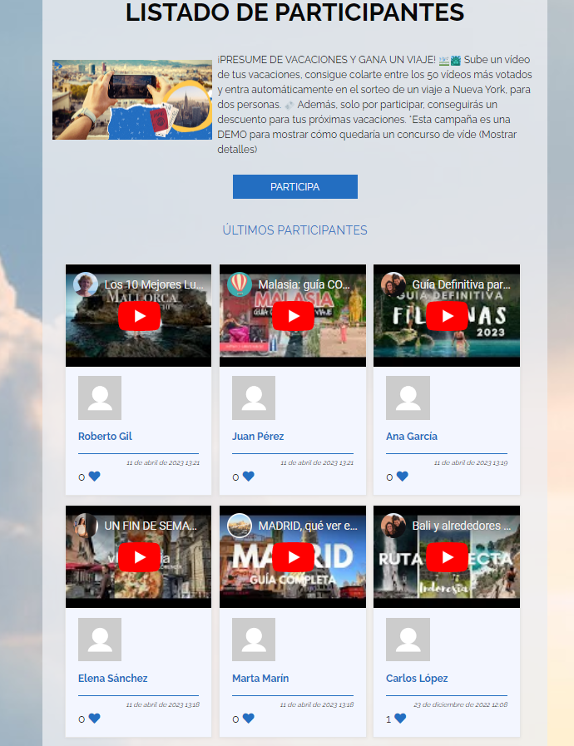Click channel avatar on Bali video
The height and width of the screenshot is (746, 574).
tap(393, 526)
